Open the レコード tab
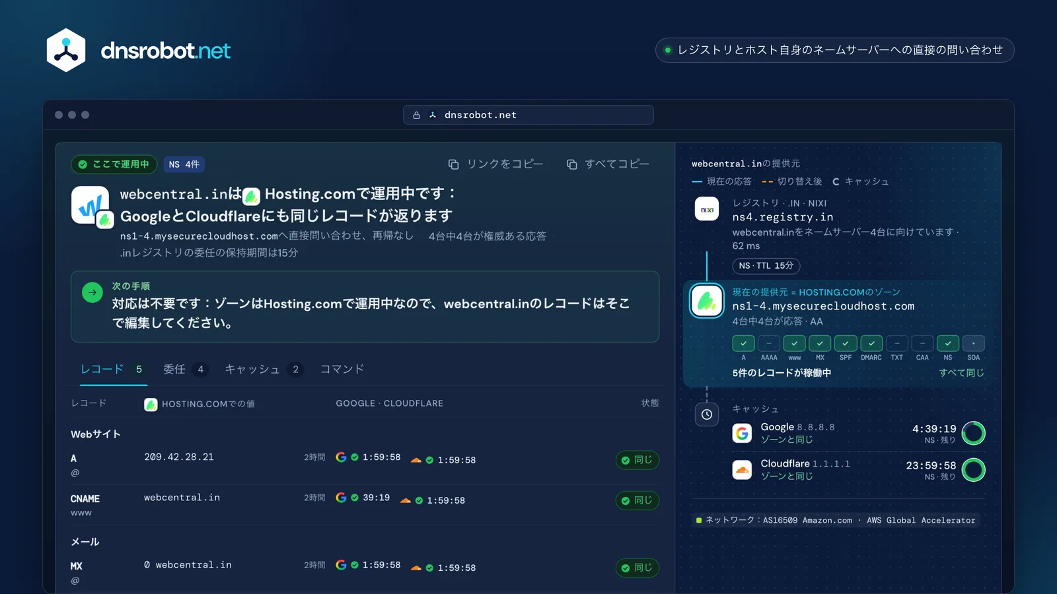 pyautogui.click(x=112, y=370)
